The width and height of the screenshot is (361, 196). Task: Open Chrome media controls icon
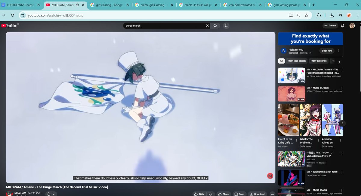pyautogui.click(x=340, y=15)
